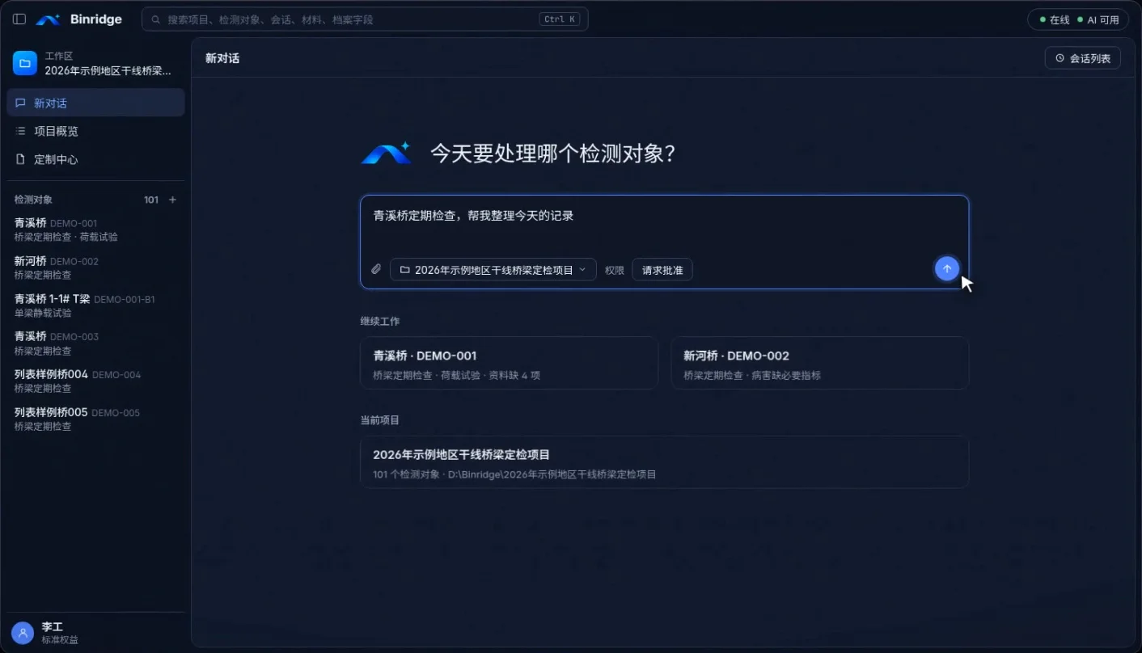This screenshot has height=653, width=1142.
Task: Click the AI 可用 status indicator
Action: tap(1098, 19)
